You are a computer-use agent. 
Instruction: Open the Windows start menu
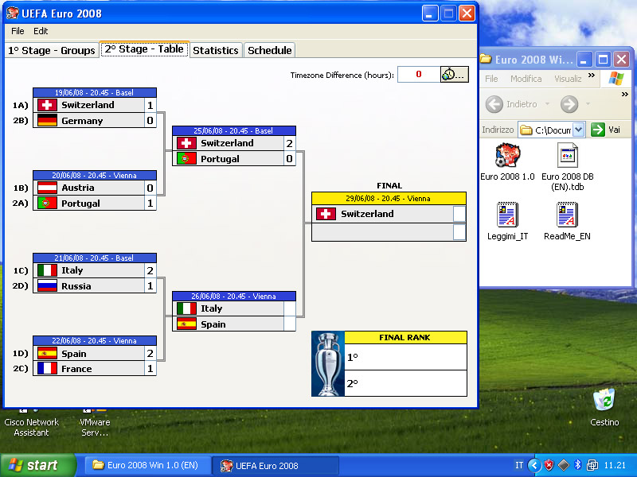pos(38,465)
